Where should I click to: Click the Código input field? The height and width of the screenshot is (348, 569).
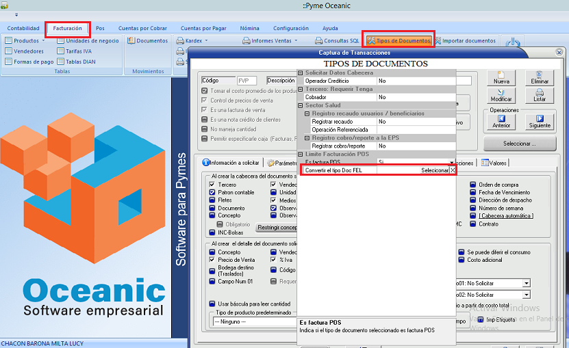click(x=246, y=81)
